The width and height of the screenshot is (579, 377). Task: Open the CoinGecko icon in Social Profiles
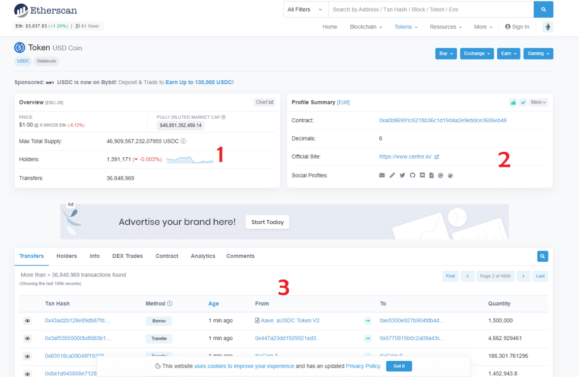coord(451,175)
